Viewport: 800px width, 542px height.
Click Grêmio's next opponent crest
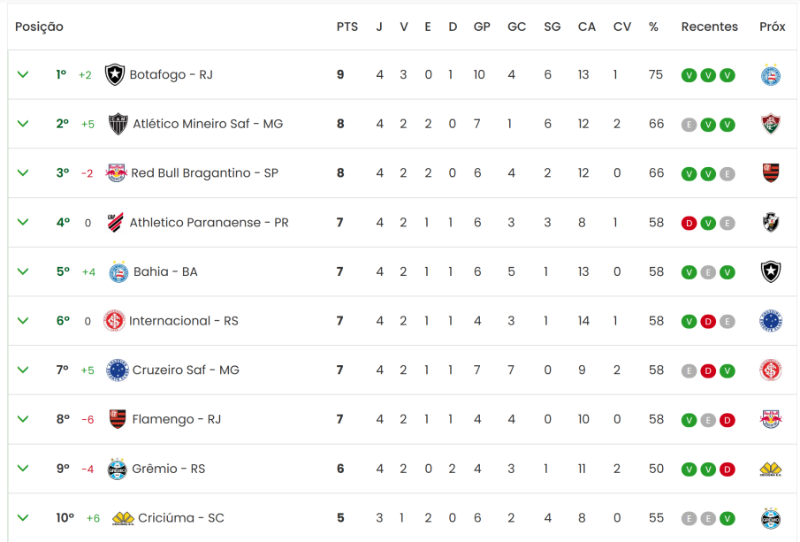pos(771,469)
